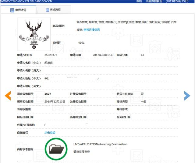Switch to the 商标流程 tab

(x=53, y=10)
